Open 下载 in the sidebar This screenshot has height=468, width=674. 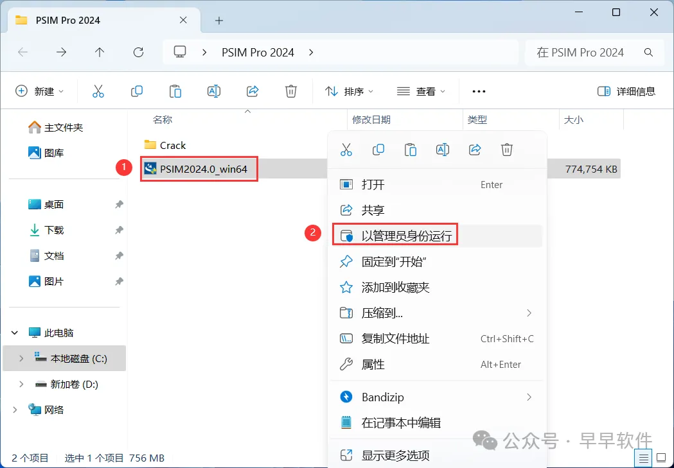click(x=46, y=230)
